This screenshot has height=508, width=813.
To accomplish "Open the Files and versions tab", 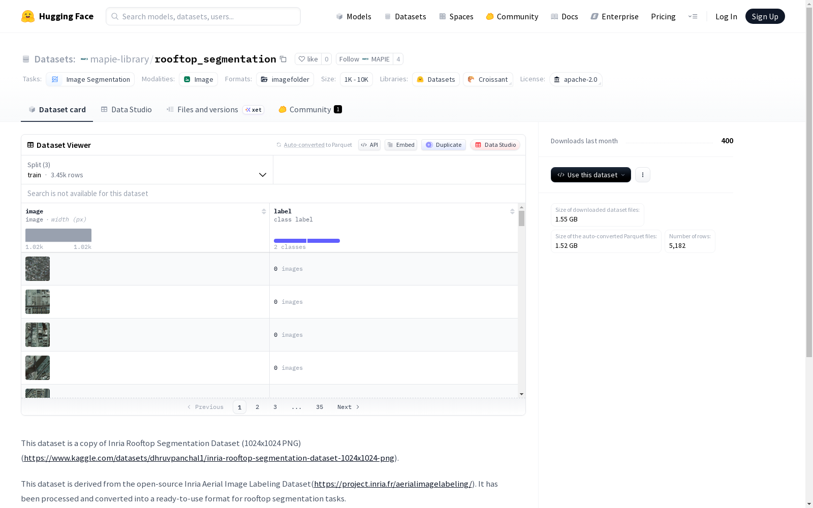I will click(215, 109).
